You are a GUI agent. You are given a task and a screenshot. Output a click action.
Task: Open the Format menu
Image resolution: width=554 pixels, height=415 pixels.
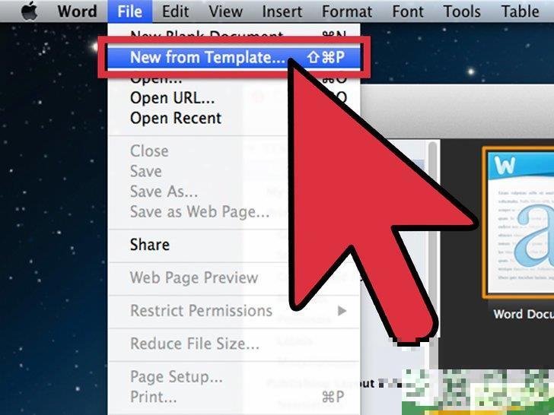pyautogui.click(x=347, y=11)
